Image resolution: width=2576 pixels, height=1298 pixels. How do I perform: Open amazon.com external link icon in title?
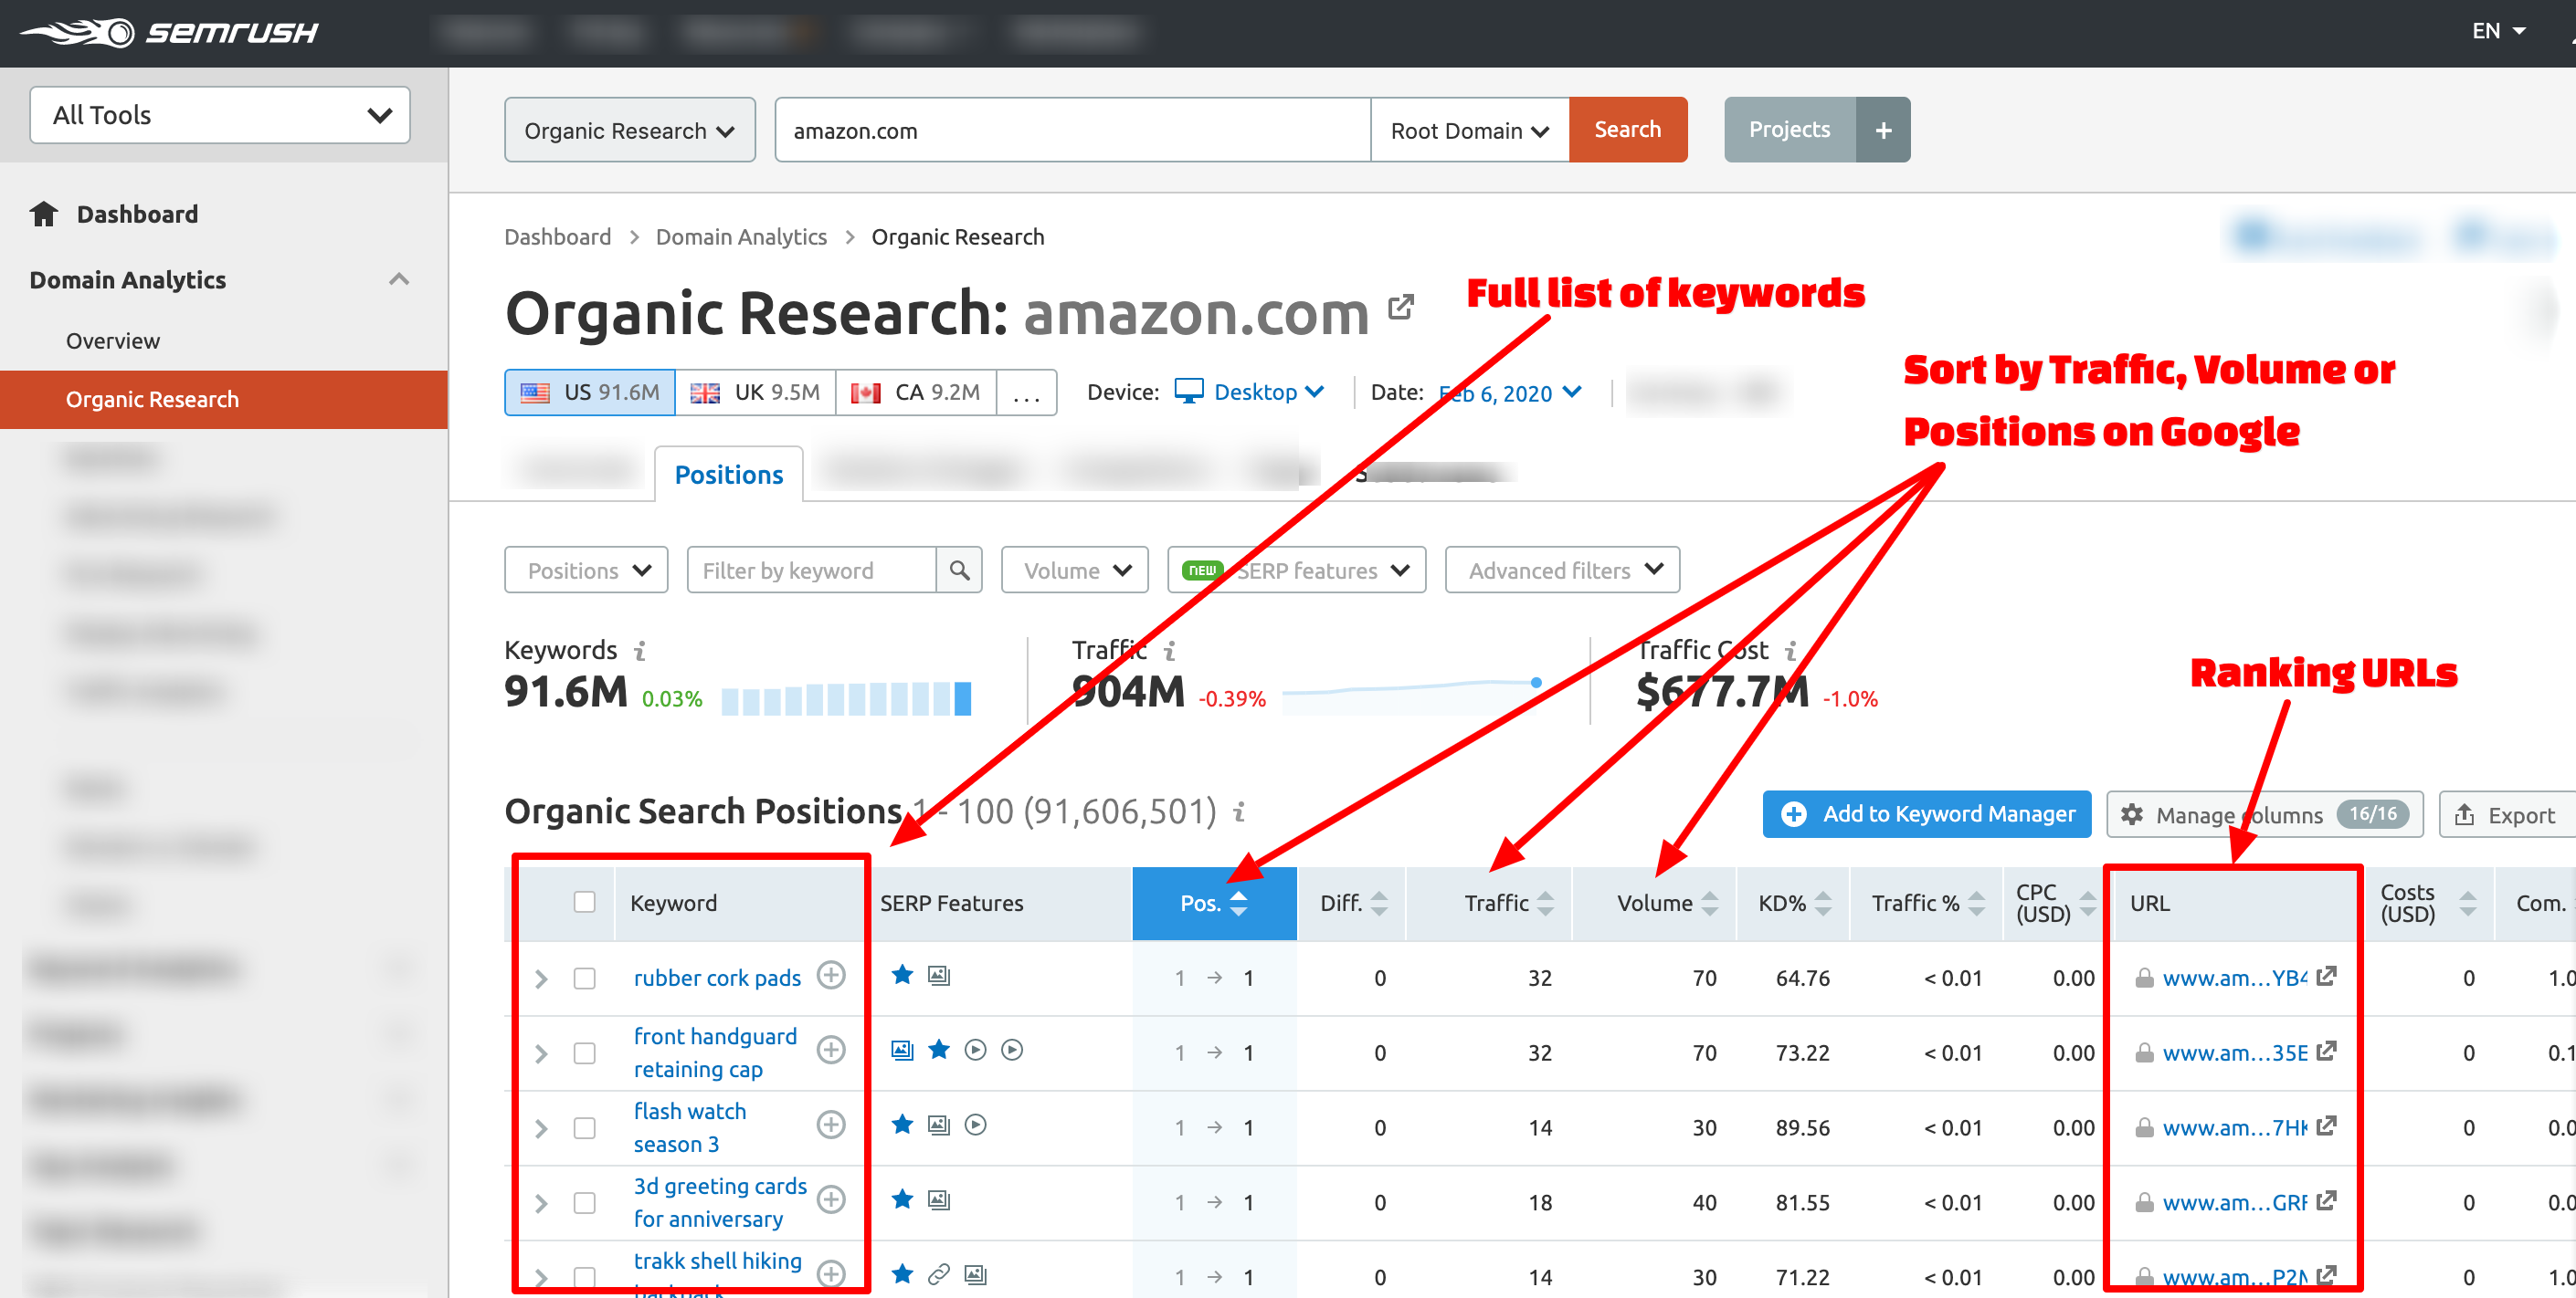click(x=1400, y=308)
